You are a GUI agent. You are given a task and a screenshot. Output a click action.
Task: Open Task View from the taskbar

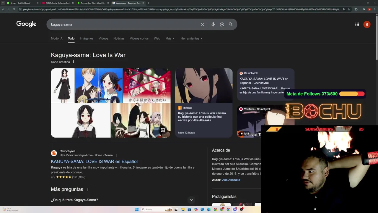176,209
